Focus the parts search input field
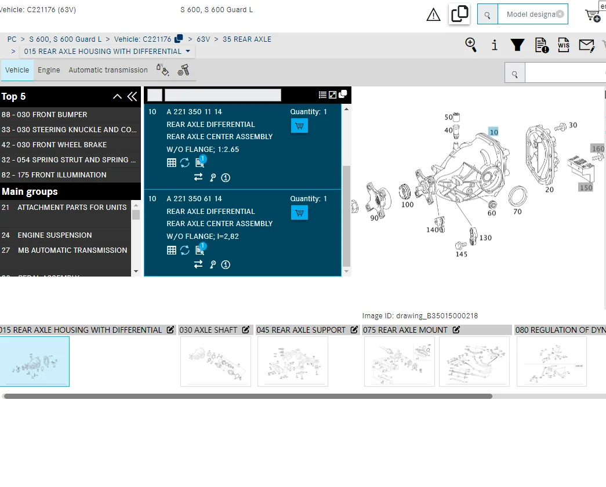606x487 pixels. [x=565, y=72]
